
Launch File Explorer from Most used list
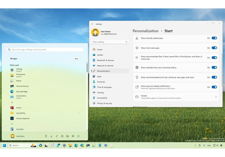[x=44, y=75]
